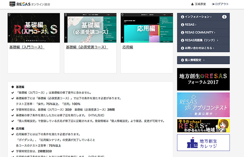Click the diamond bullet icon beside 基礎編 heading

click(x=13, y=87)
